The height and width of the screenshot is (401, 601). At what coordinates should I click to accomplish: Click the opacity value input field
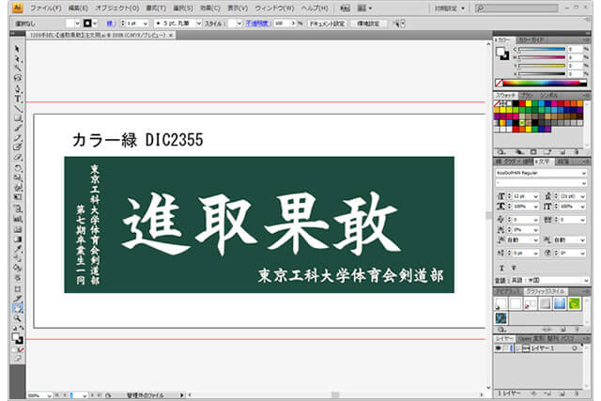coord(282,23)
